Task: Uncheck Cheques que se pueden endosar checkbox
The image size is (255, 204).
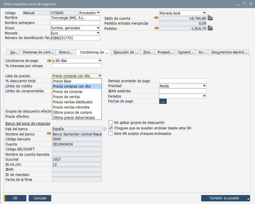Action: [x=111, y=128]
